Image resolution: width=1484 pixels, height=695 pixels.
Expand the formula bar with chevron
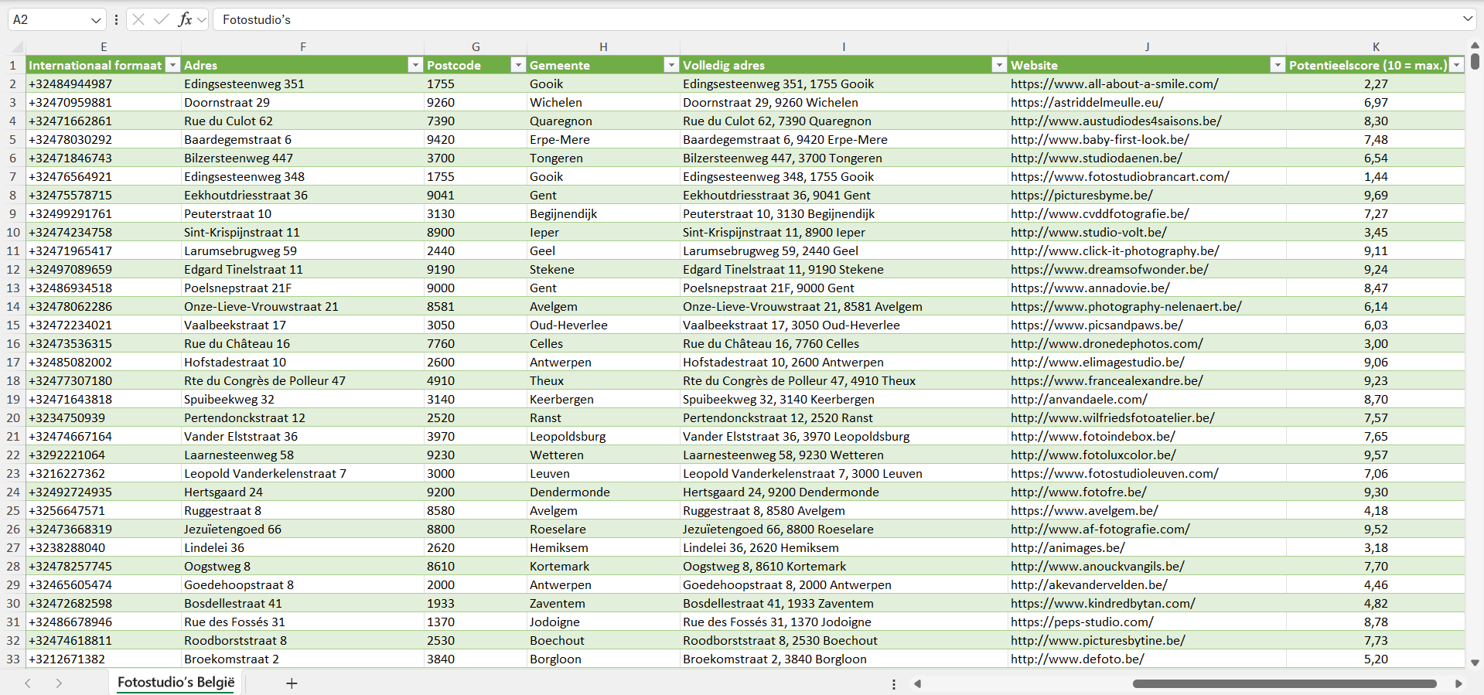coord(1467,19)
